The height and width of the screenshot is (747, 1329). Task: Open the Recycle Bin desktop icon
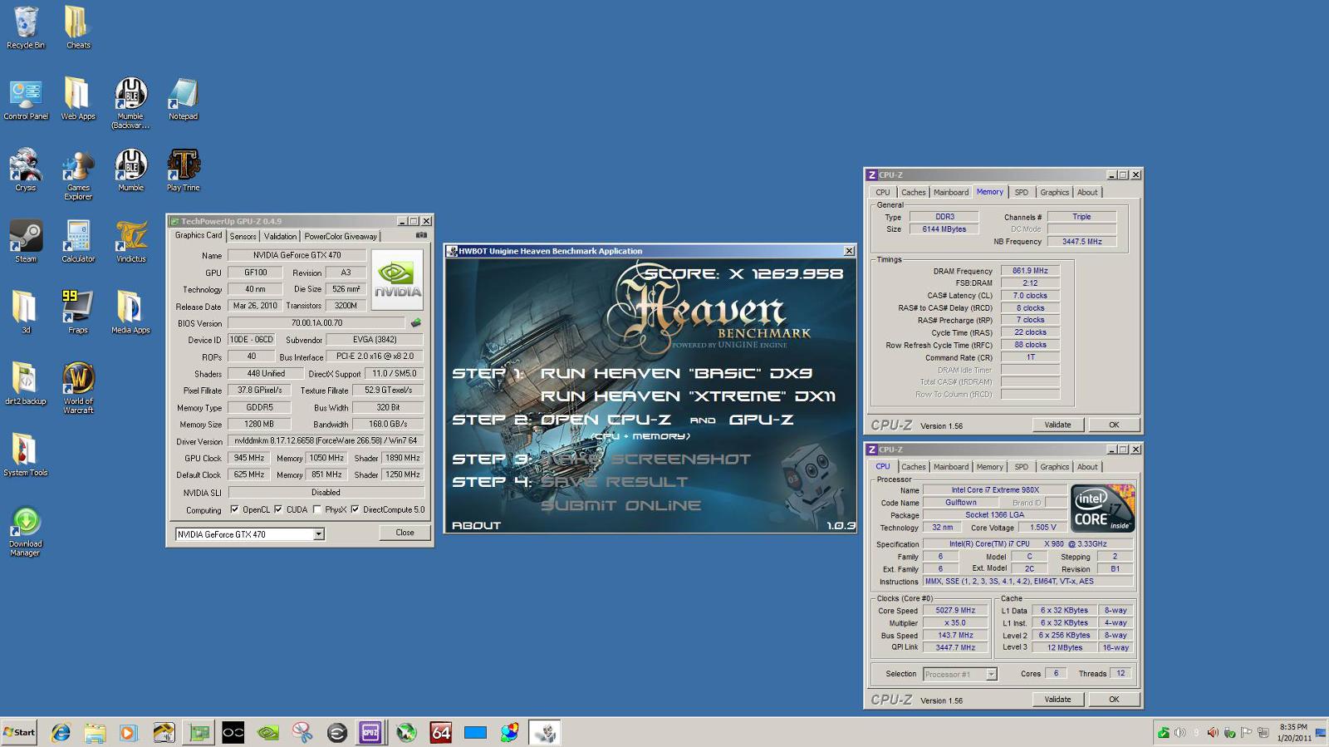point(26,27)
